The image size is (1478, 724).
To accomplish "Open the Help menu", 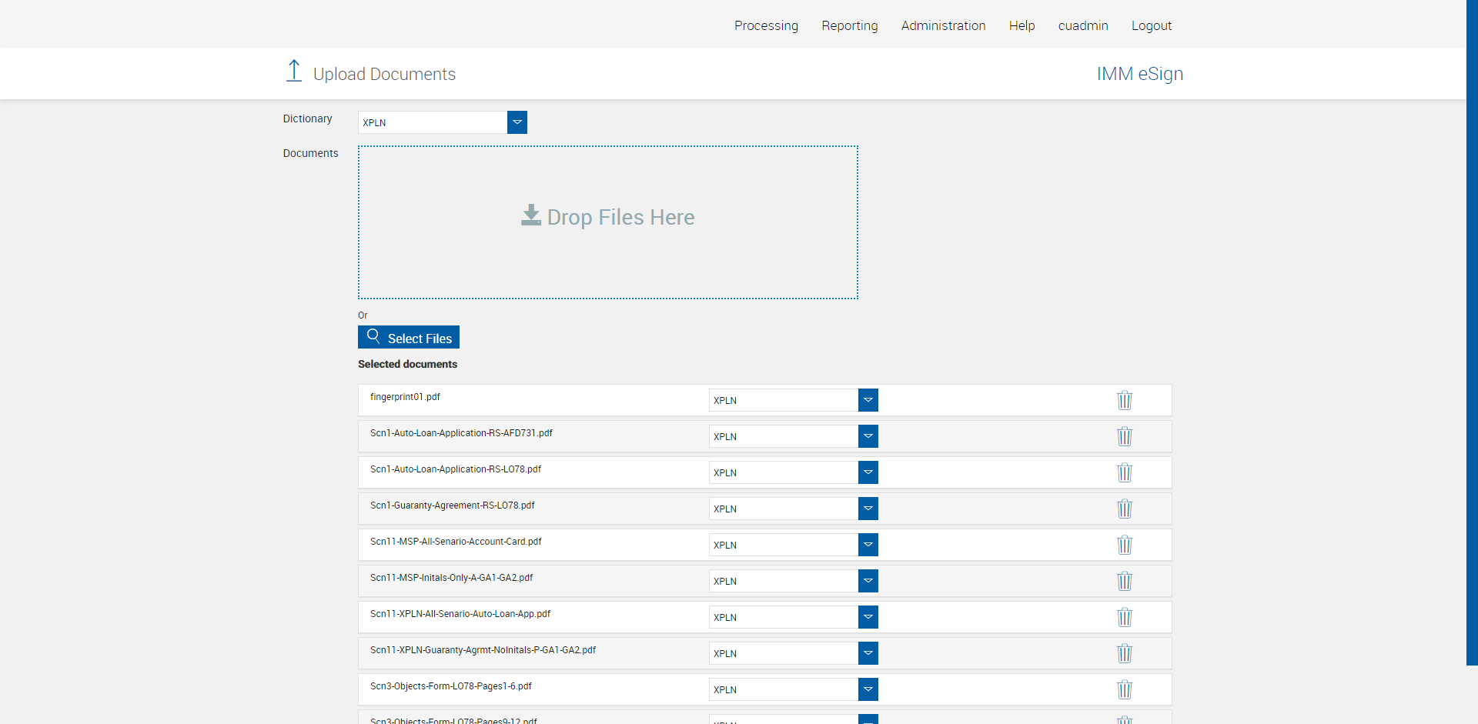I will tap(1022, 25).
